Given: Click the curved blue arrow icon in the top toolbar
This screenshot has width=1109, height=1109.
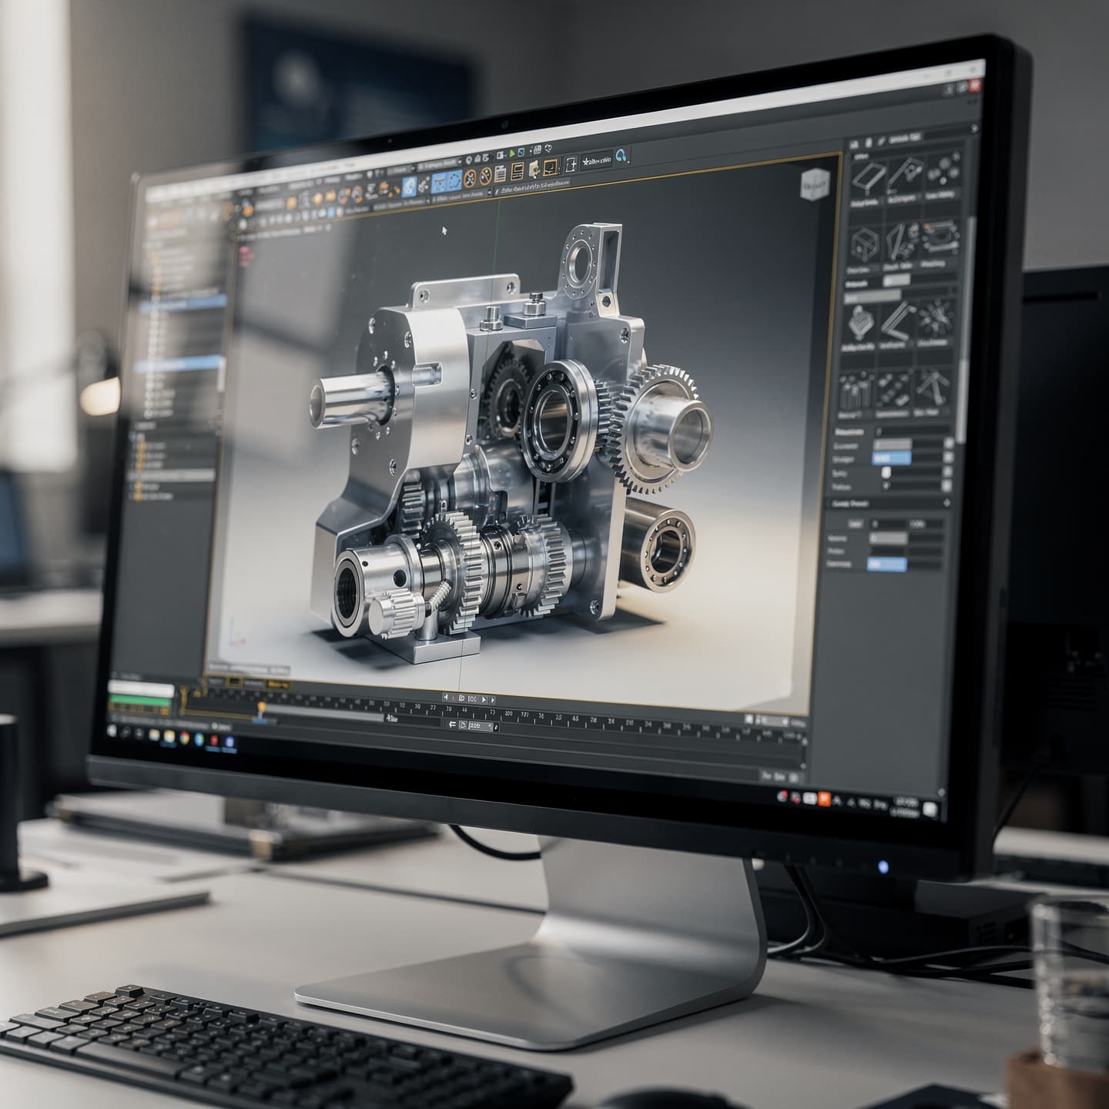Looking at the screenshot, I should click(x=621, y=156).
